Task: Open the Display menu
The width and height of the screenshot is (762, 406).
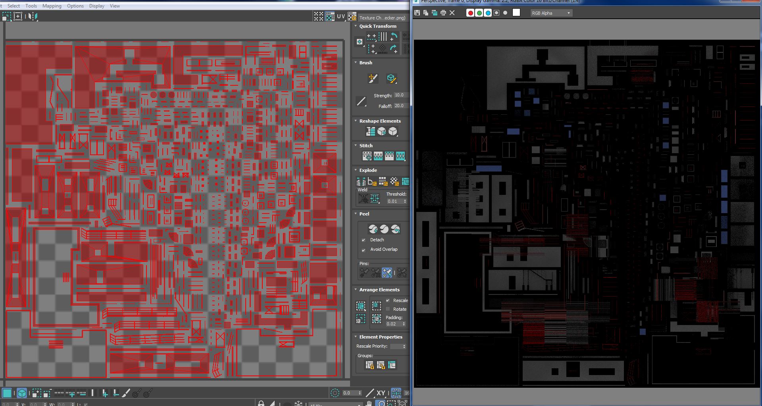Action: (97, 6)
